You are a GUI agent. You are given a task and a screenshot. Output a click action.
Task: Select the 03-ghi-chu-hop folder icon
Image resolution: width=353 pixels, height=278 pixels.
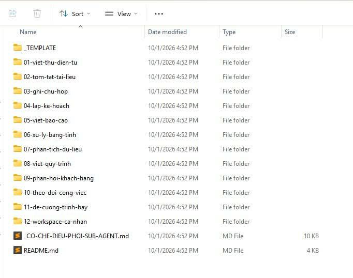click(x=18, y=91)
